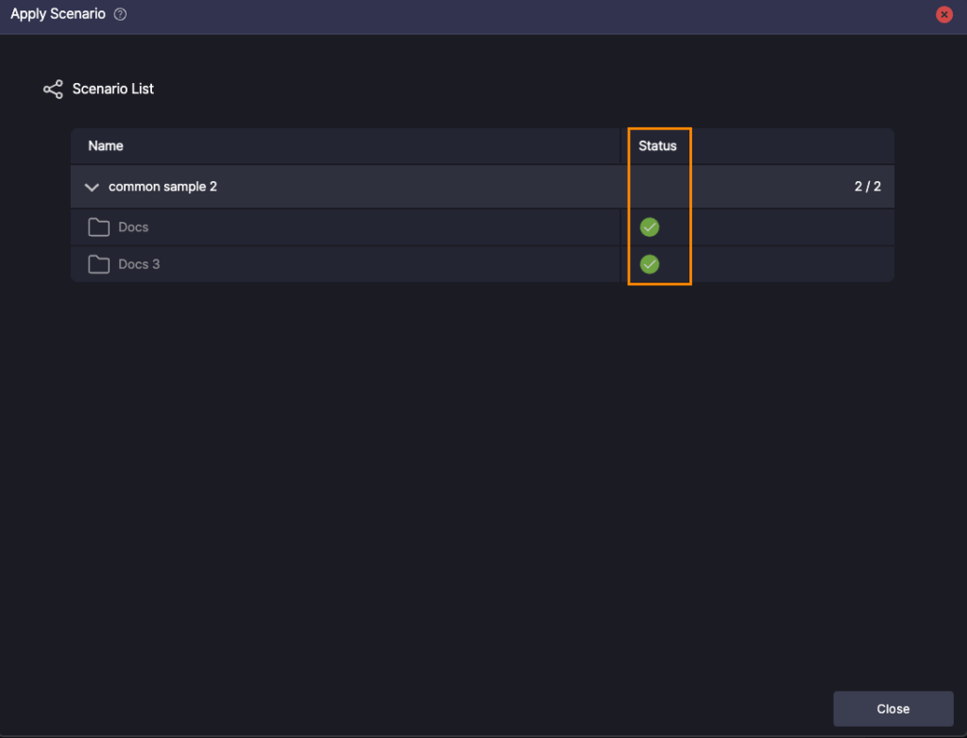Click the Scenario List share icon
967x738 pixels.
tap(53, 90)
